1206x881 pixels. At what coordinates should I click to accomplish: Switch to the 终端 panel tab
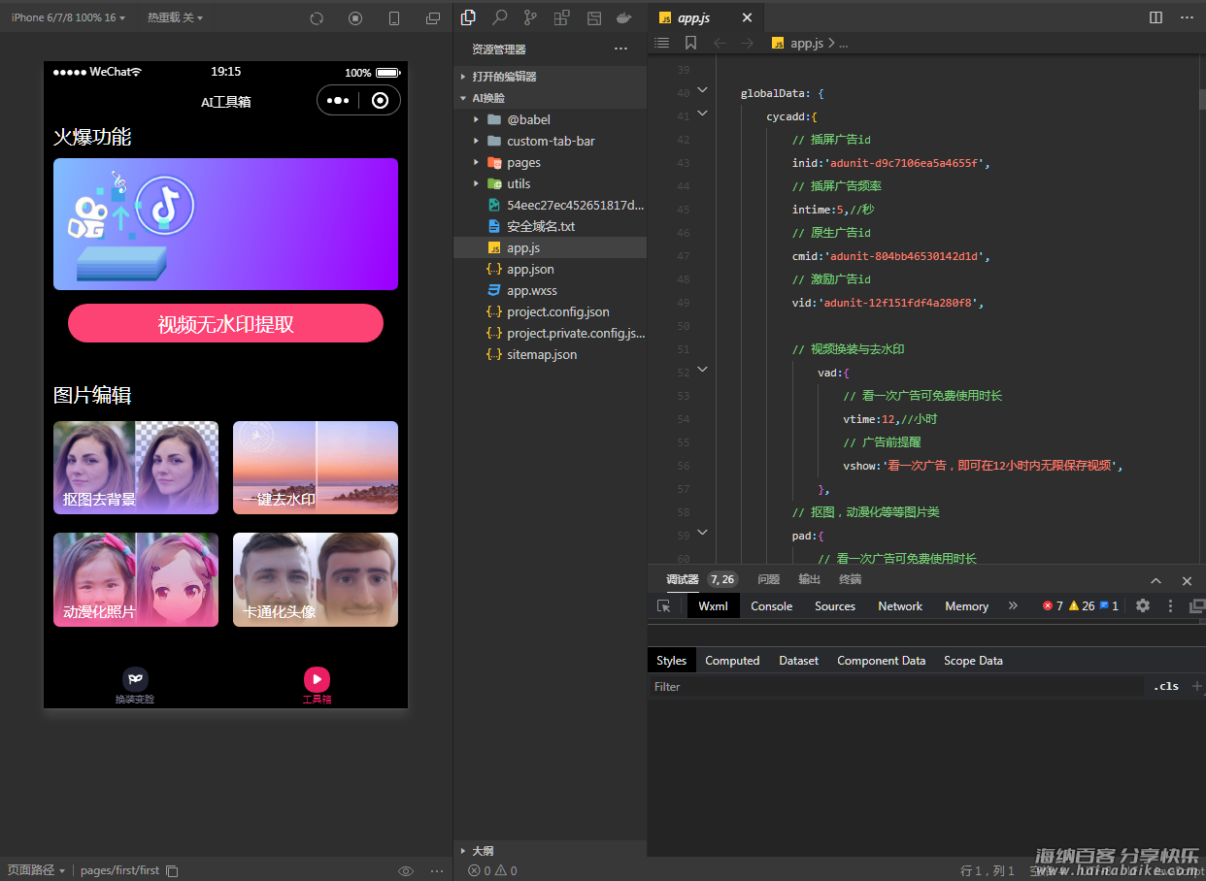point(850,579)
